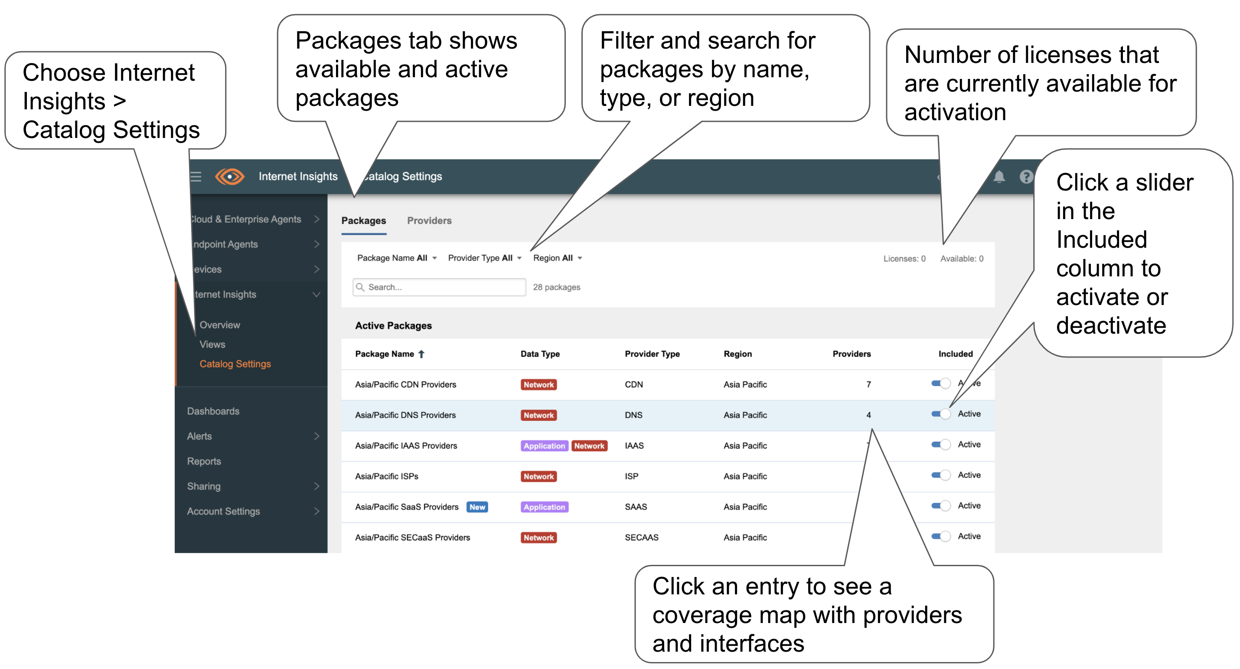This screenshot has height=669, width=1240.
Task: Toggle Asia/Pacific DNS Providers slider
Action: click(940, 414)
